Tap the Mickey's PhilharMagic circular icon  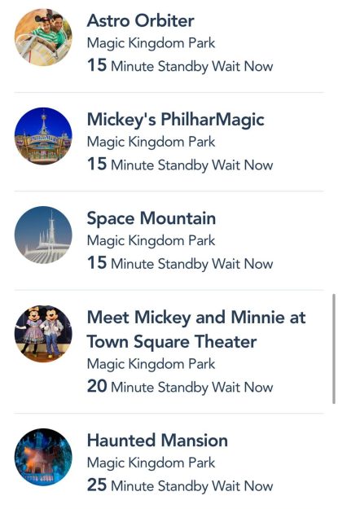click(x=43, y=136)
